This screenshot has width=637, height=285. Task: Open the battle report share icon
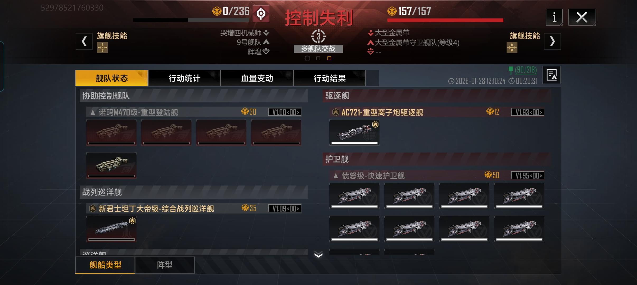(552, 75)
